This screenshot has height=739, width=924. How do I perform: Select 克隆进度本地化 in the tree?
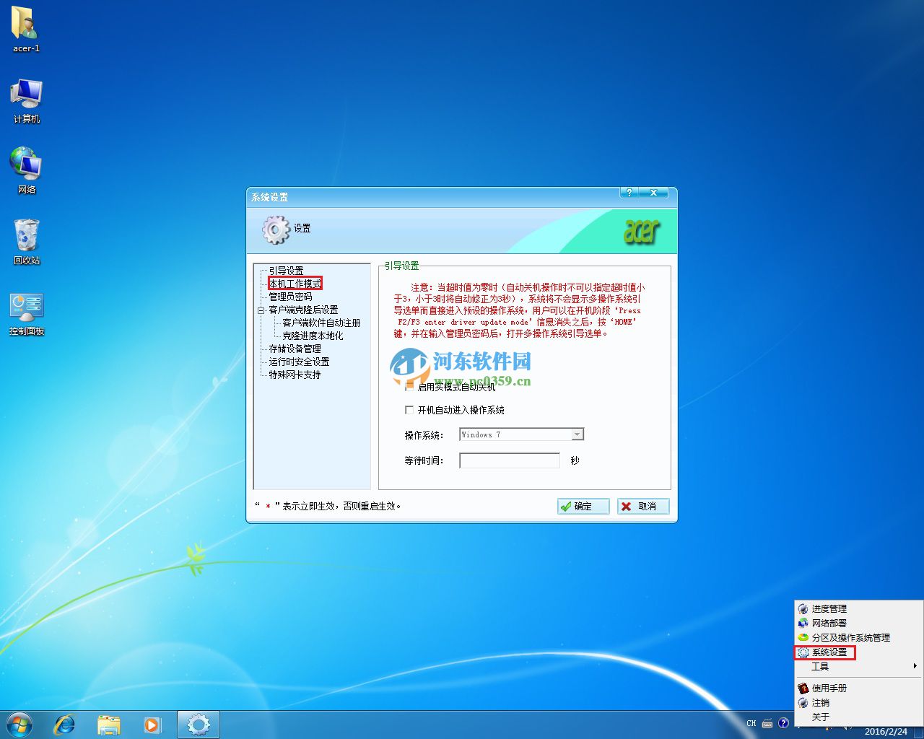point(313,336)
